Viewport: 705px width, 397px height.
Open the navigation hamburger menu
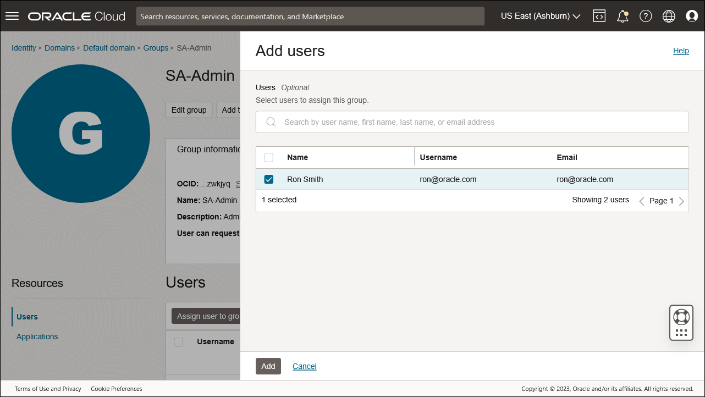(x=12, y=15)
